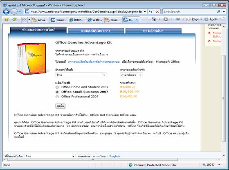Click the RSS Feeds toolbar icon

click(166, 19)
